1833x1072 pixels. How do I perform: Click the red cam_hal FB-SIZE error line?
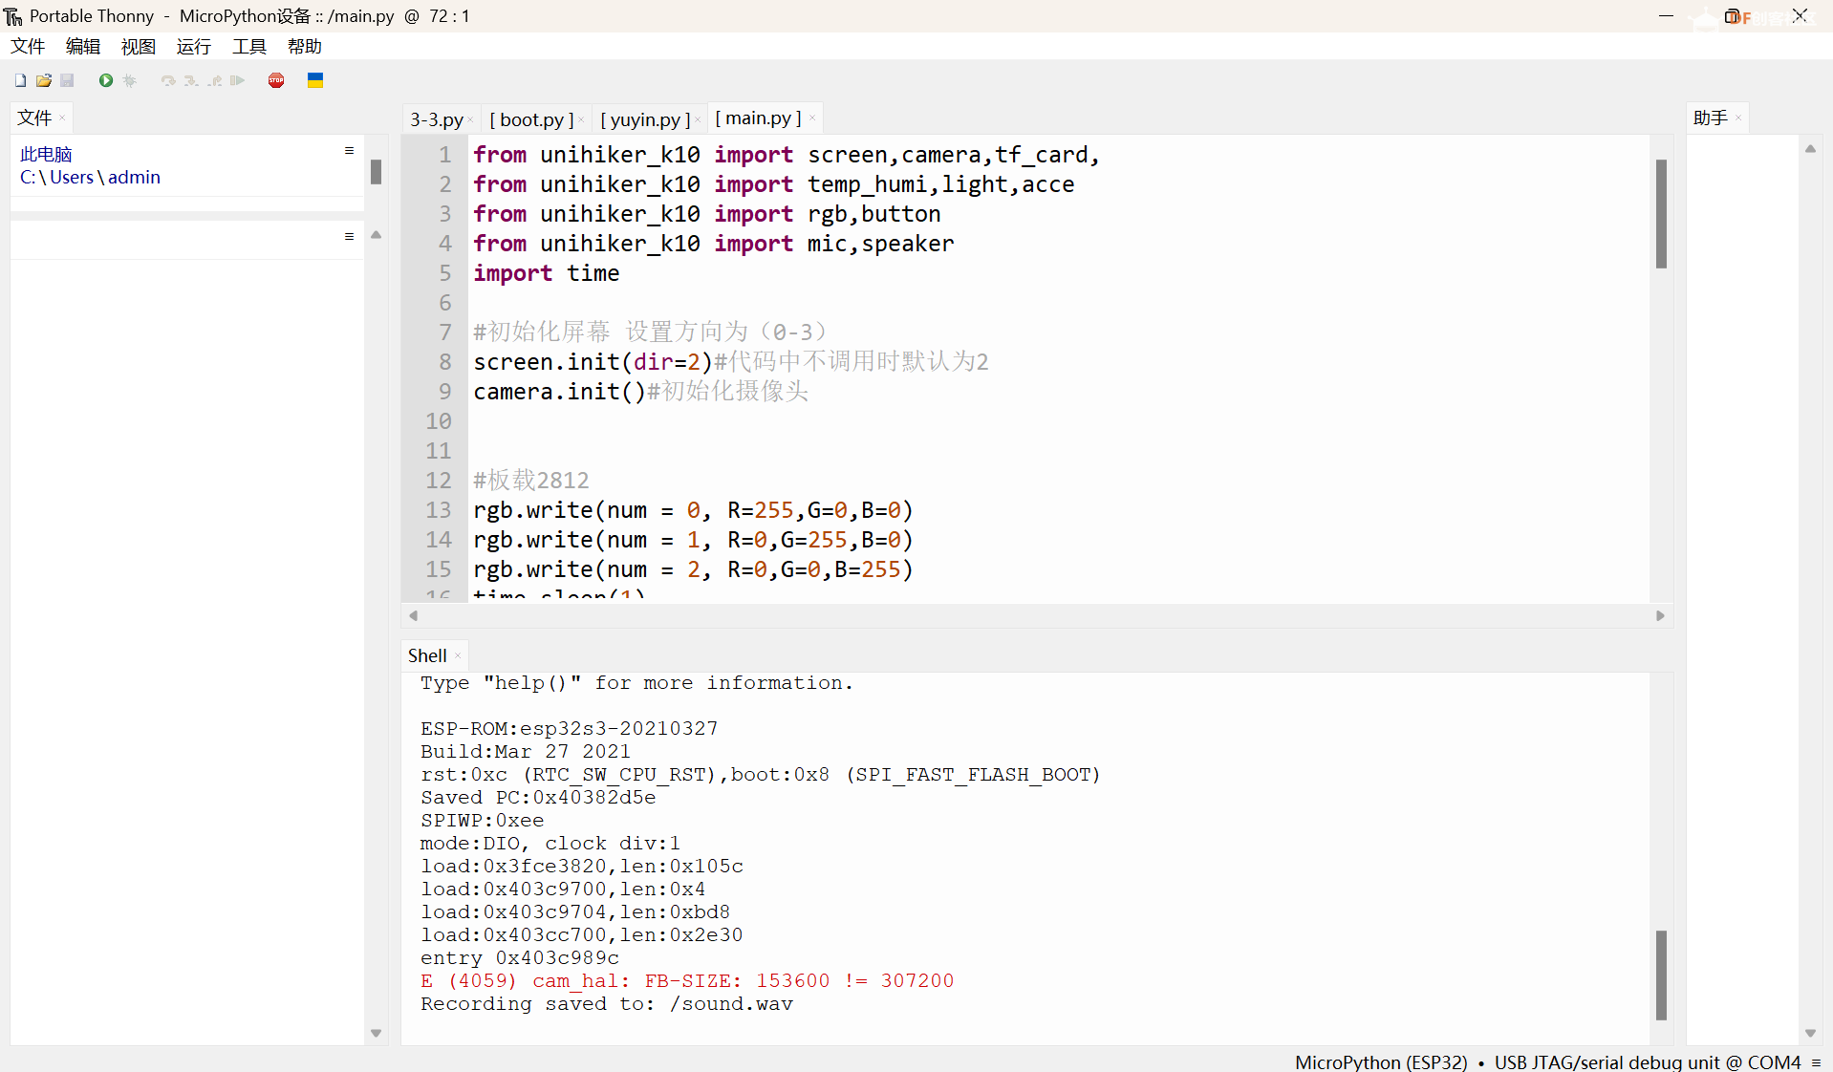pos(687,981)
